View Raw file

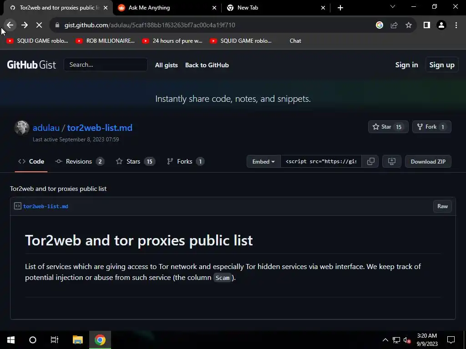pyautogui.click(x=442, y=206)
